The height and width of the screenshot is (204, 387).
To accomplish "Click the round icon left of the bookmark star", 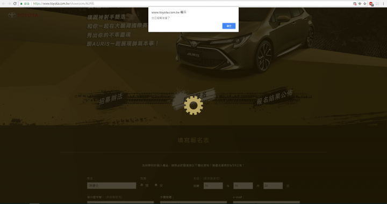I will point(360,3).
